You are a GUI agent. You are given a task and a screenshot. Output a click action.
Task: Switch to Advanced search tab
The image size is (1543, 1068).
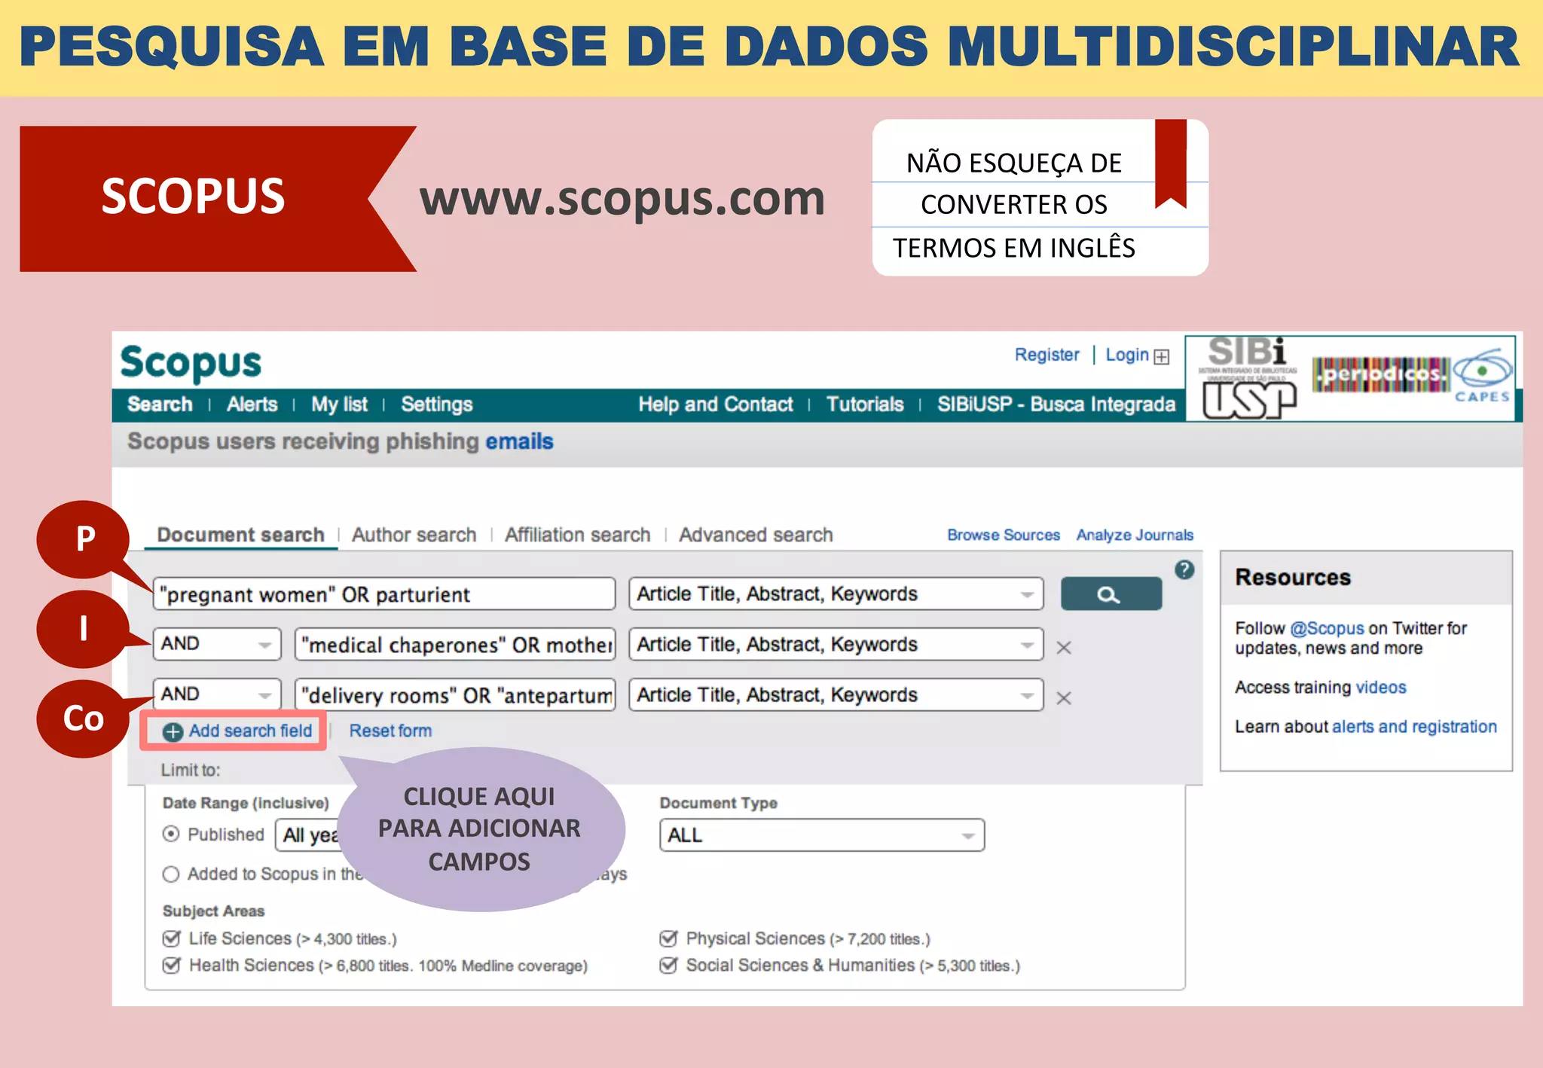[x=756, y=535]
